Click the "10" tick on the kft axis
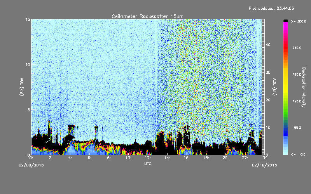The width and height of the screenshot is (311, 194). (x=268, y=128)
